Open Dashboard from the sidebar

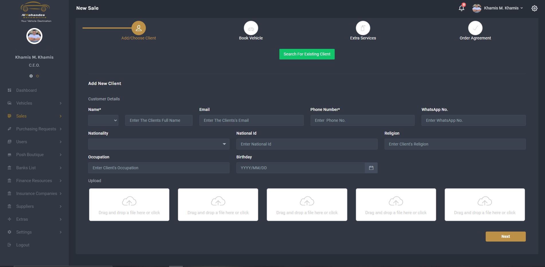tap(26, 90)
